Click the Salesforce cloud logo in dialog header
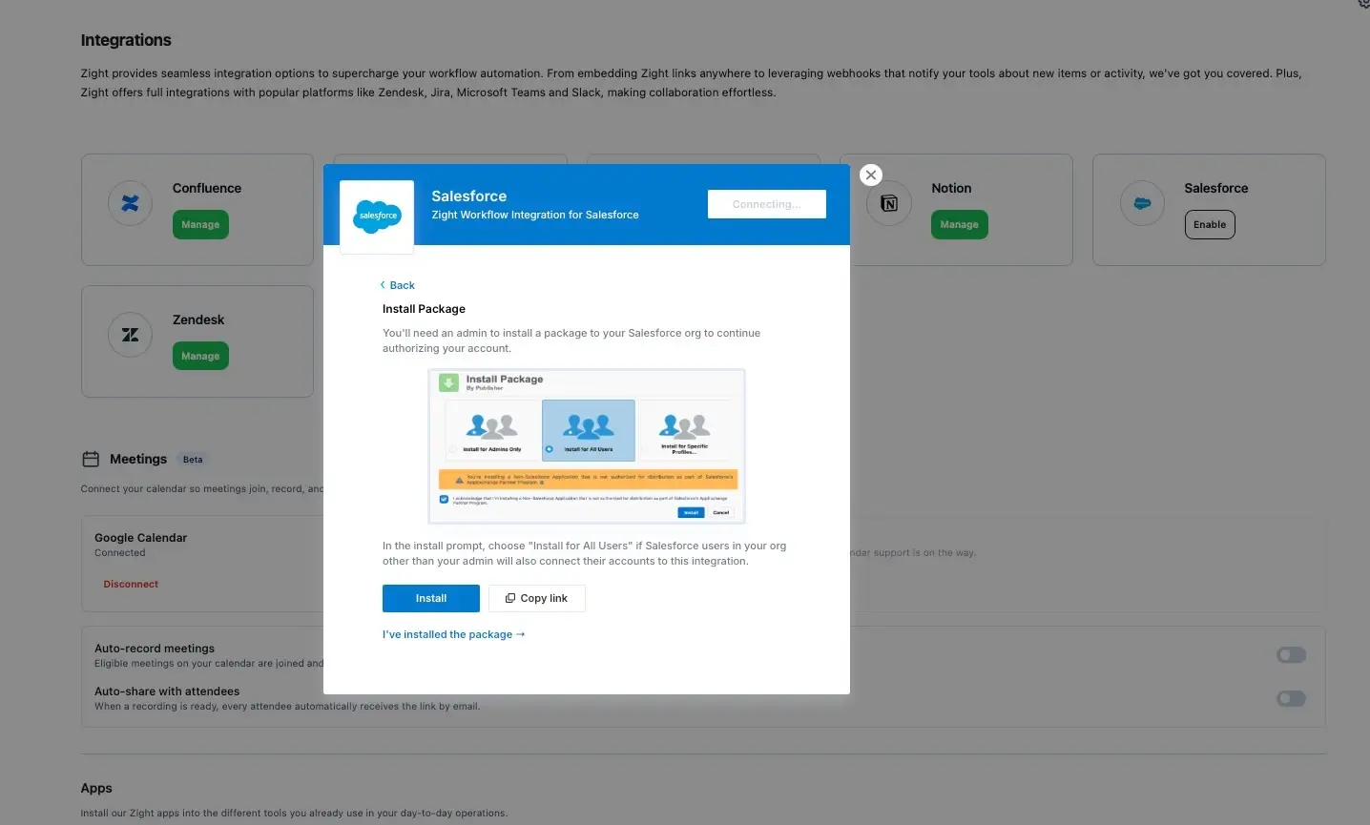The width and height of the screenshot is (1370, 825). click(377, 217)
